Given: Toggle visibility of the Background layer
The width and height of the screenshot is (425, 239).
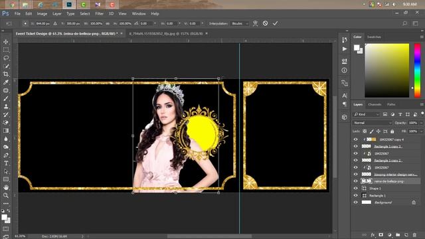Looking at the screenshot, I should pyautogui.click(x=356, y=202).
